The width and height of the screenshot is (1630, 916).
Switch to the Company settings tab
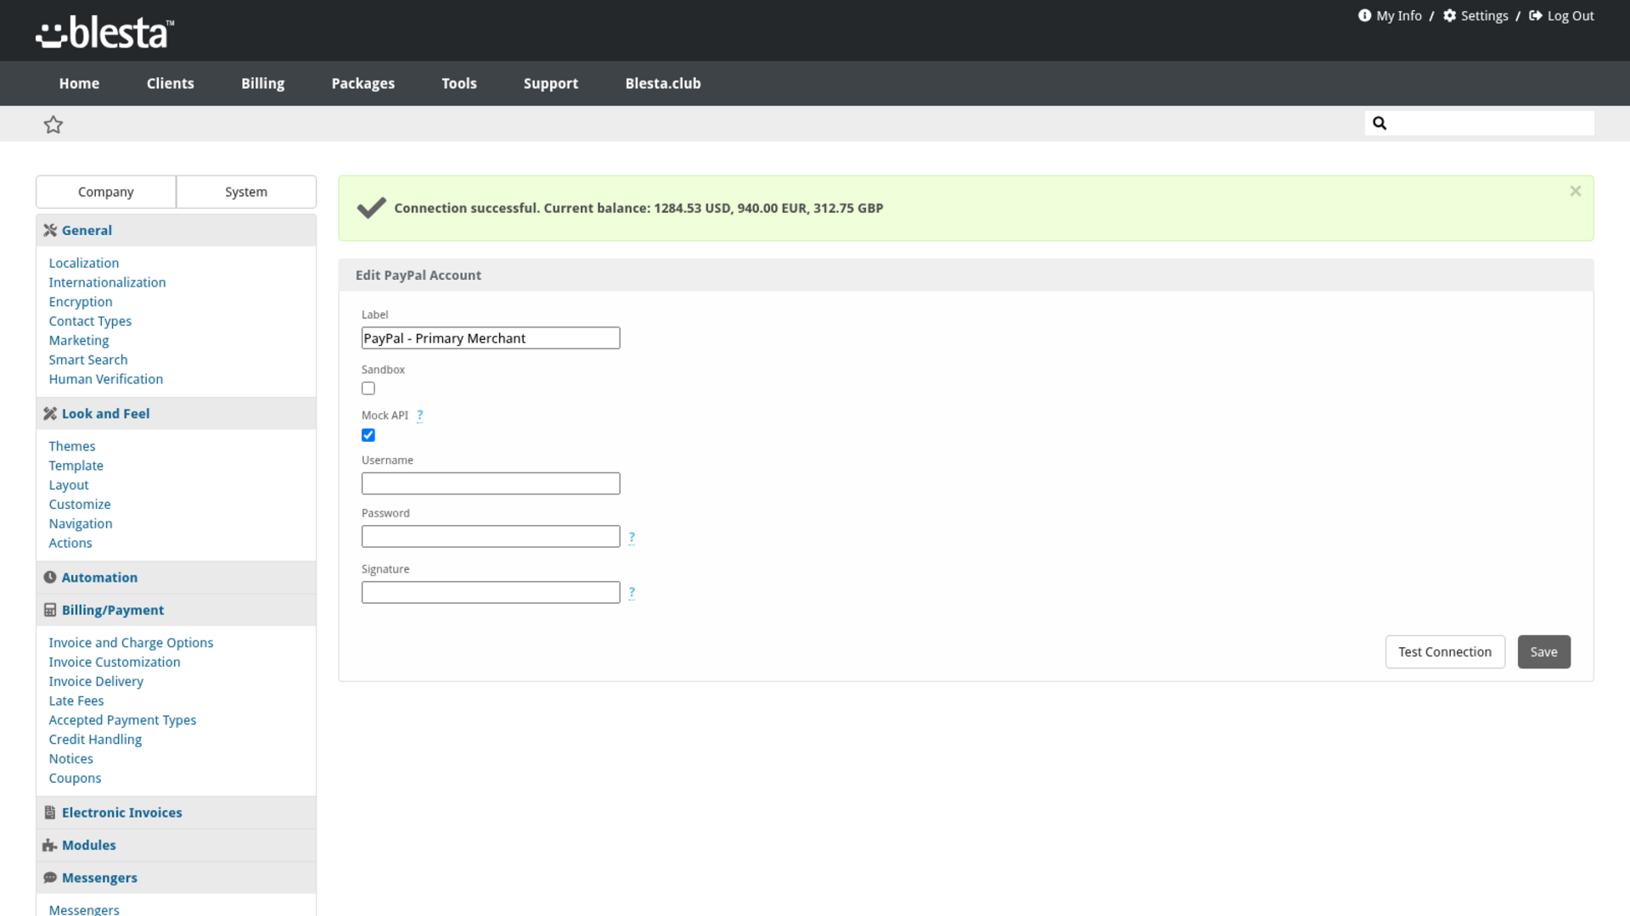click(106, 192)
